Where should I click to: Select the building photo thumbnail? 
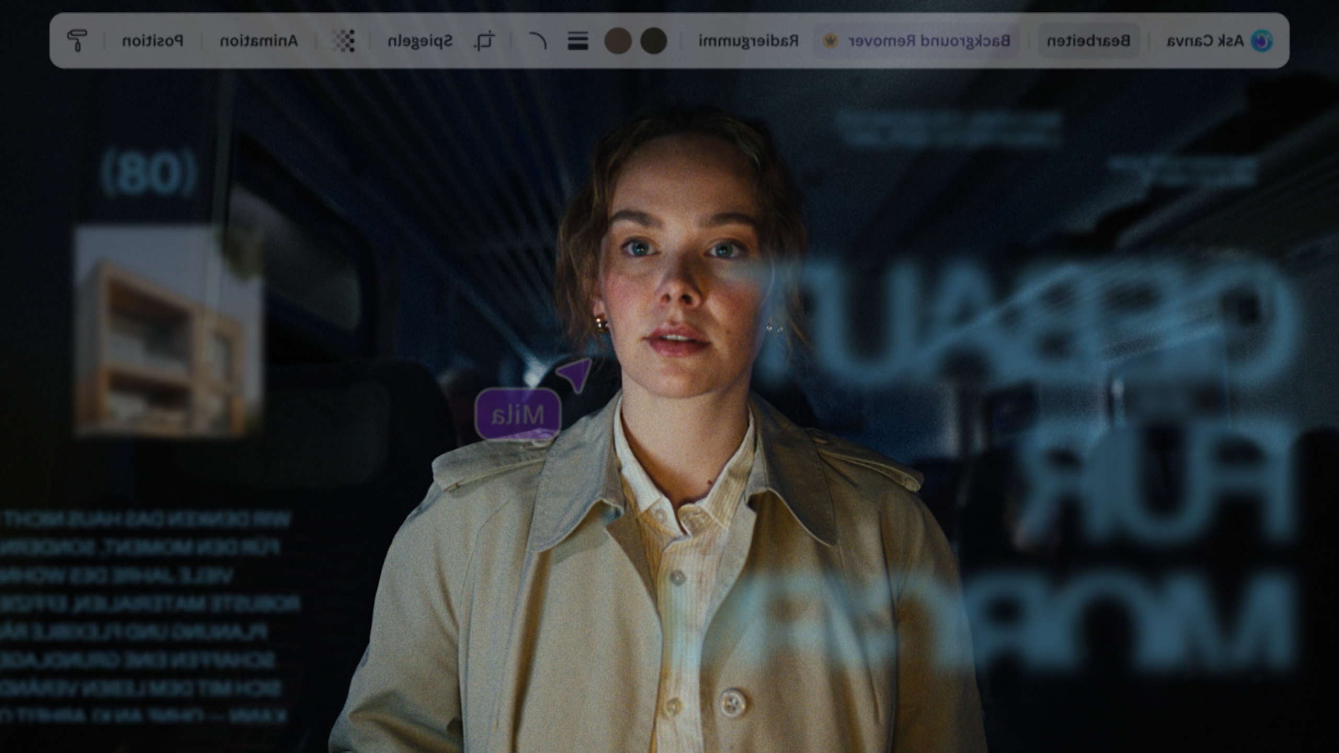click(168, 330)
